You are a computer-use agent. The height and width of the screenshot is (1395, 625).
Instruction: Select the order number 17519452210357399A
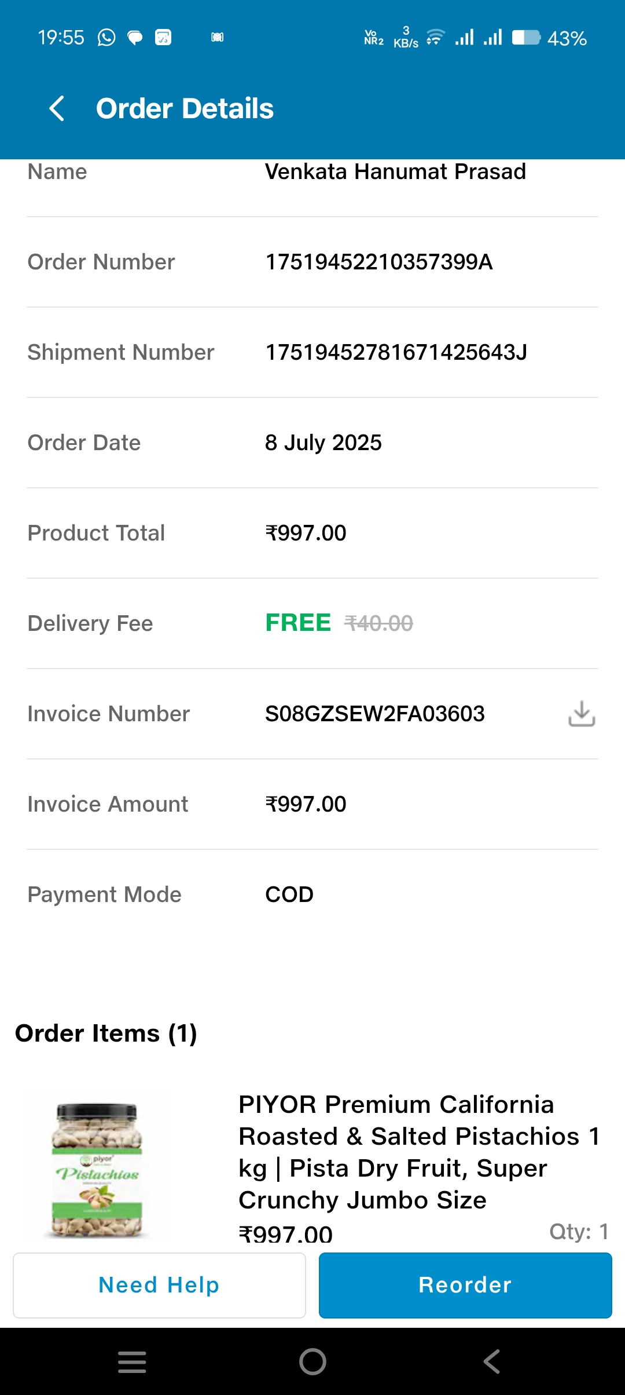378,262
